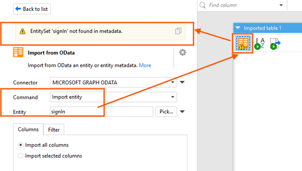Image resolution: width=302 pixels, height=171 pixels.
Task: Collapse the Imported table 1 header
Action: pyautogui.click(x=238, y=28)
